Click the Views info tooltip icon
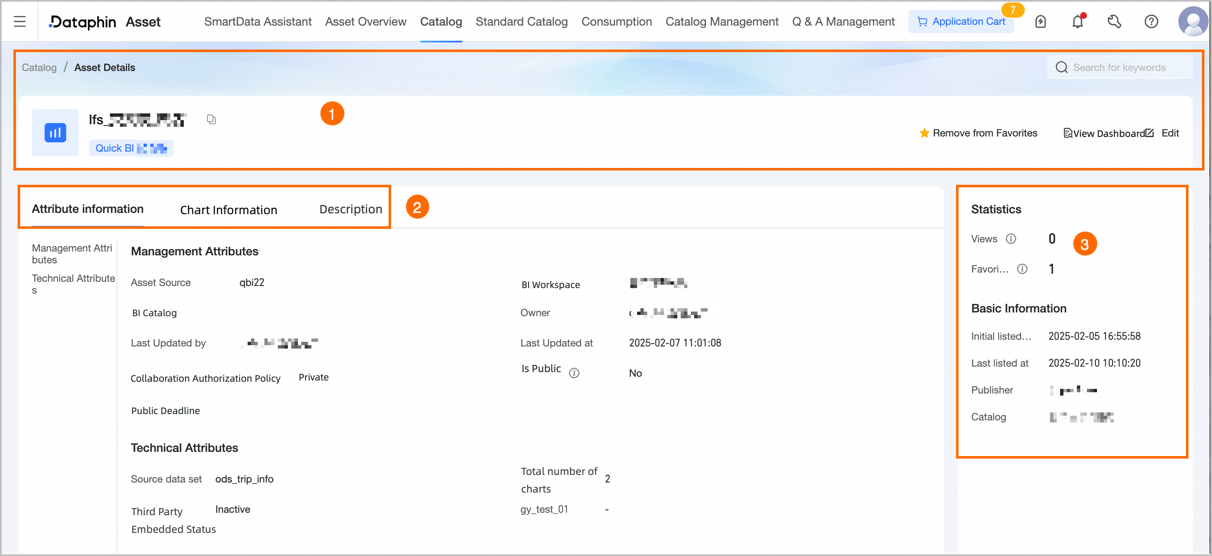The width and height of the screenshot is (1212, 556). [1011, 239]
